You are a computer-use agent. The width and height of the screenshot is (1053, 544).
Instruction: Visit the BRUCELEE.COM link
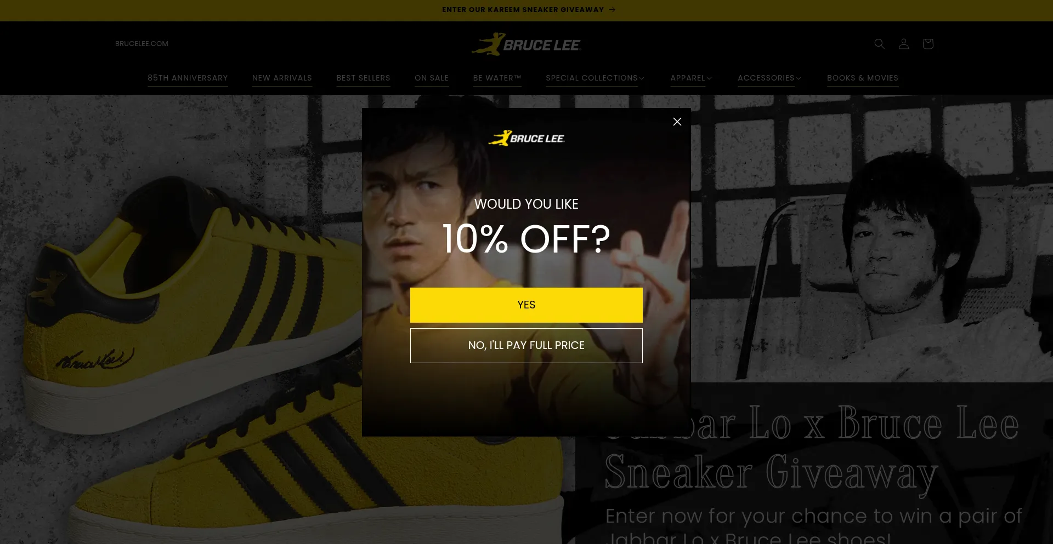point(141,44)
